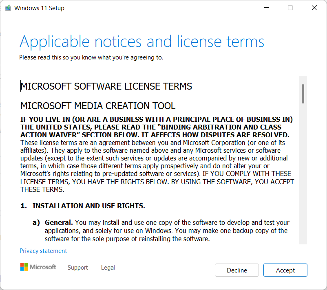
Task: Click the Decline button
Action: pyautogui.click(x=236, y=270)
